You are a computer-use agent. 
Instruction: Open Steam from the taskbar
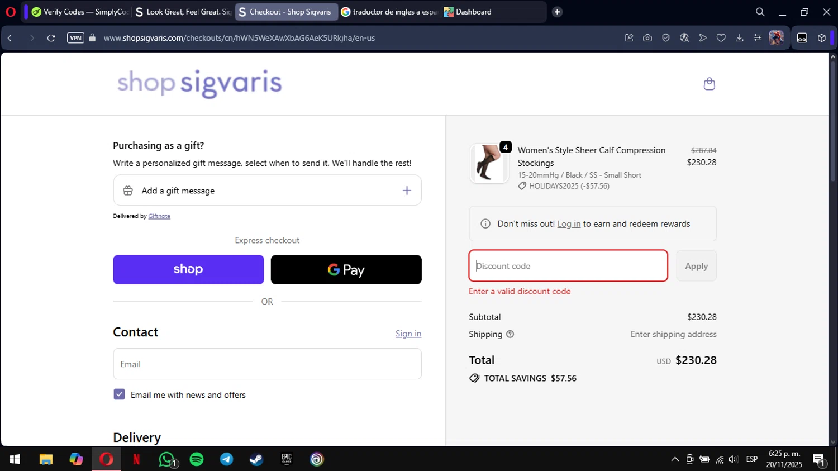pos(256,459)
